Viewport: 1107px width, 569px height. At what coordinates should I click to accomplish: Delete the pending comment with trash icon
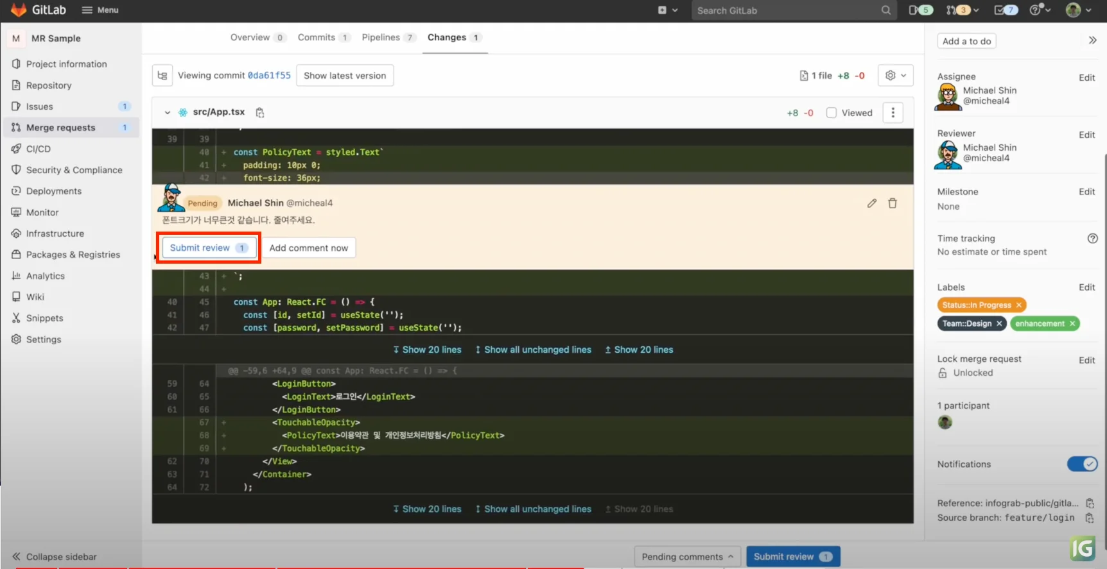coord(892,203)
